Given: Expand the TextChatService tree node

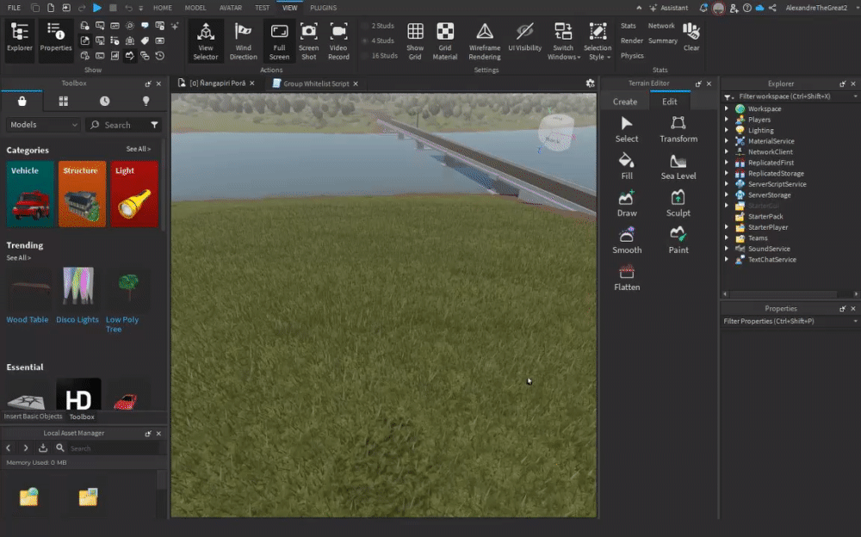Looking at the screenshot, I should [x=727, y=259].
